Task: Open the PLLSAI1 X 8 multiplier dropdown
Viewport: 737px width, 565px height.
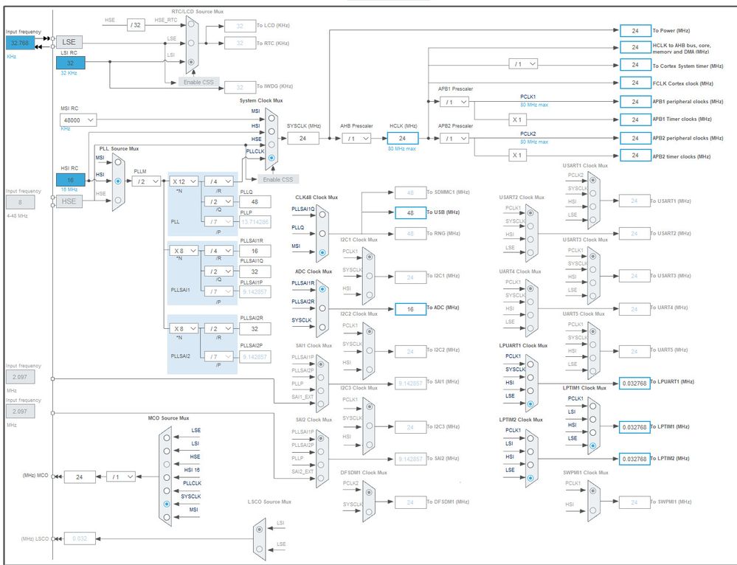Action: click(184, 251)
